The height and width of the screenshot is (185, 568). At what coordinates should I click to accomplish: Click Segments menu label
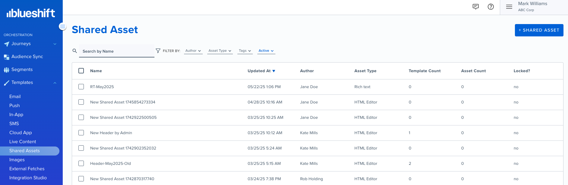pos(22,69)
